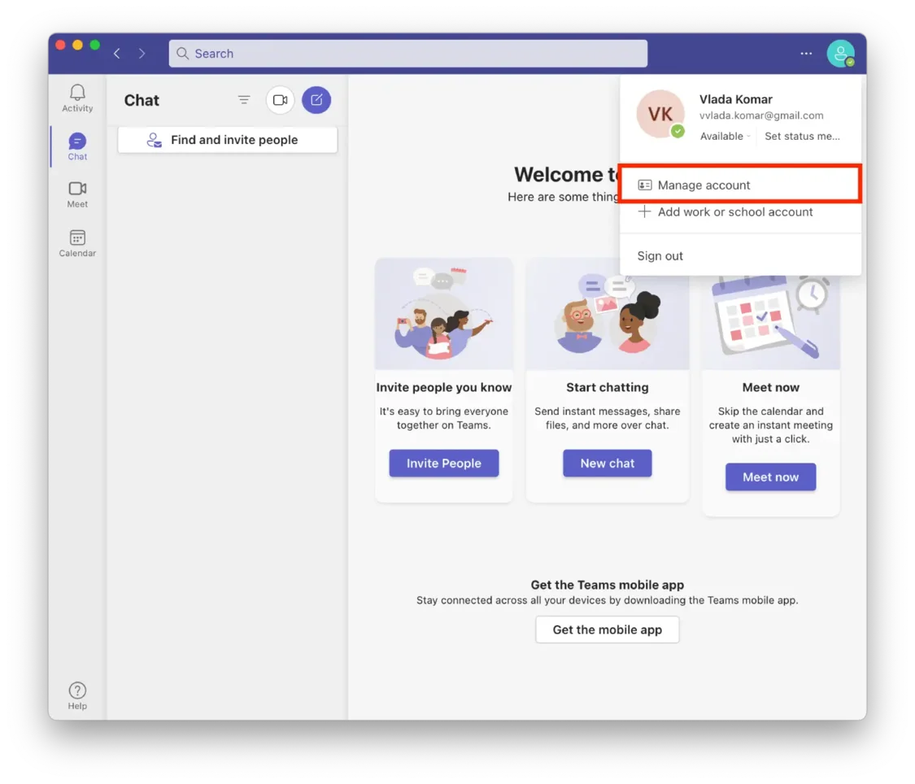
Task: Go back with the left arrow
Action: (117, 54)
